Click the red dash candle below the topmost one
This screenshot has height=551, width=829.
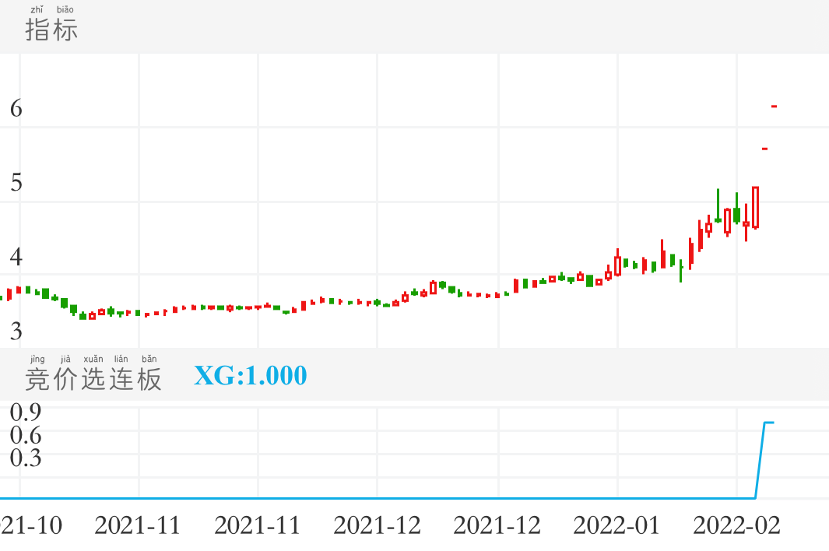click(765, 149)
